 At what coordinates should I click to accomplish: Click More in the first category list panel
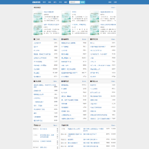click(55, 39)
